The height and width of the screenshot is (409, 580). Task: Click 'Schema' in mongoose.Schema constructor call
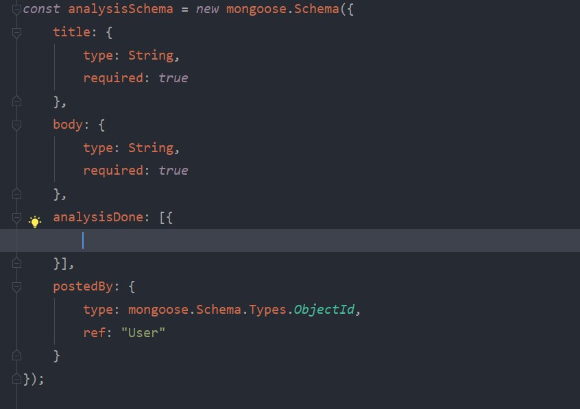(316, 9)
